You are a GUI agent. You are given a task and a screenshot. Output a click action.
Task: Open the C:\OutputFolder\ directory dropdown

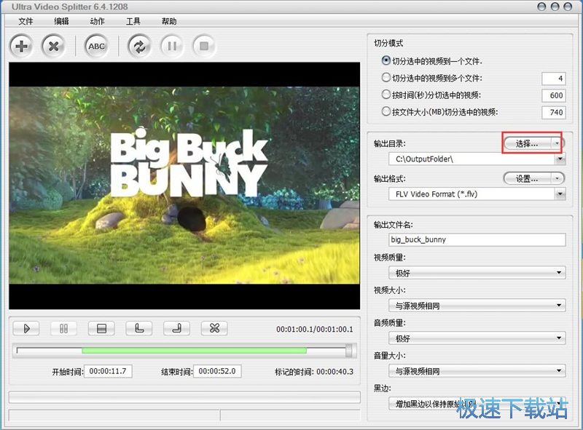point(560,159)
